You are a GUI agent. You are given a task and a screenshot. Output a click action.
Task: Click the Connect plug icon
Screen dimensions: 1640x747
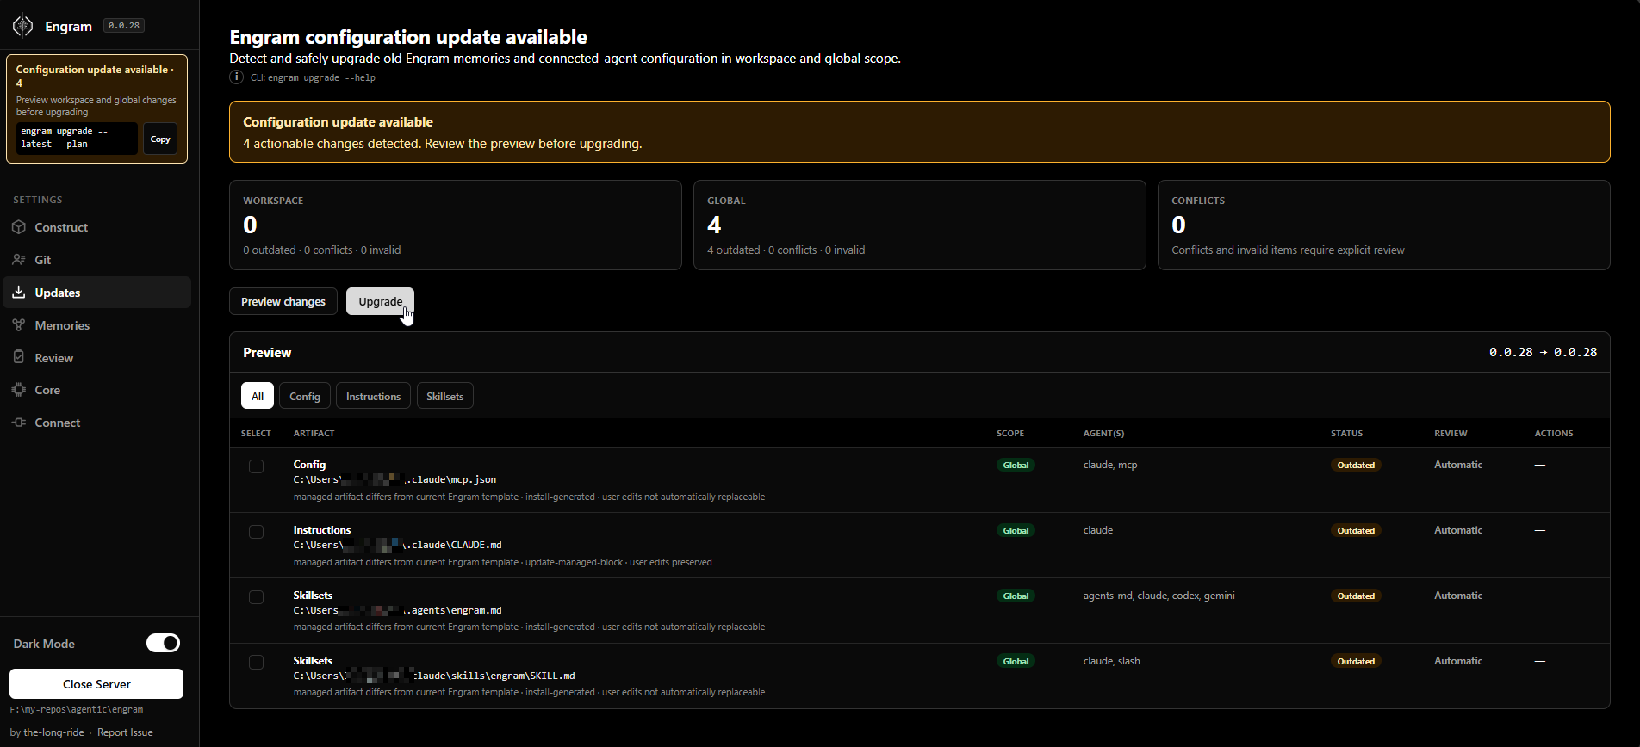click(x=19, y=423)
